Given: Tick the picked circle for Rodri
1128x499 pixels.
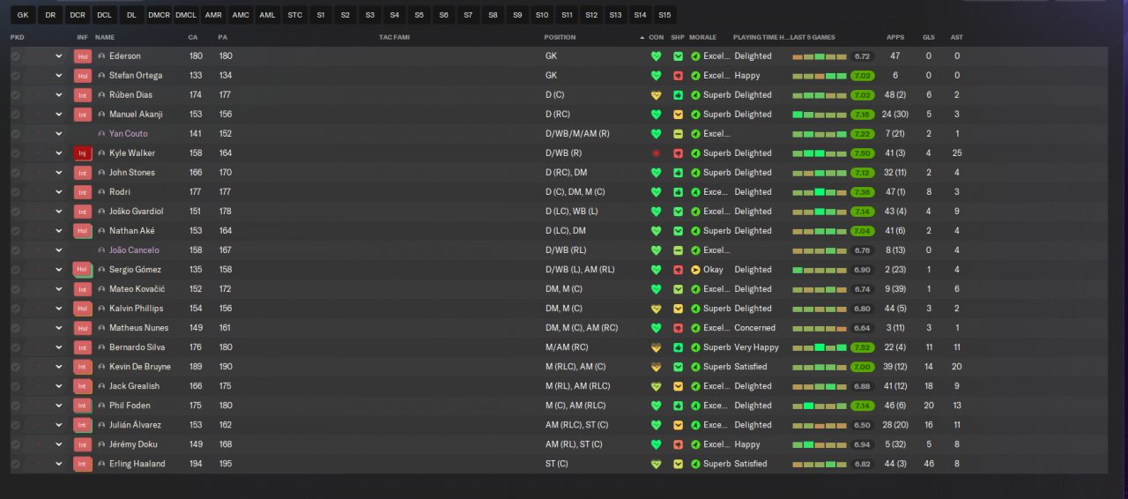Looking at the screenshot, I should 16,192.
